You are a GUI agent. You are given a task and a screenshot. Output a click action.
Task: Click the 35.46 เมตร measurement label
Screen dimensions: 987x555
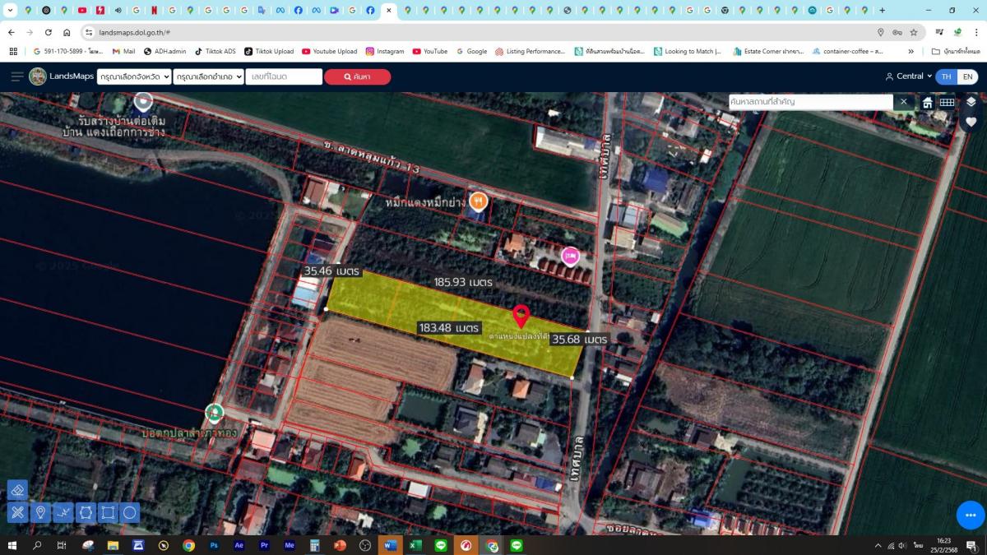pos(331,270)
